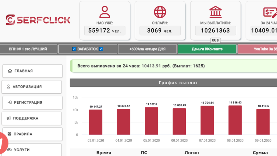Viewport: 277px width, 156px height.
Task: Toggle the checkbox left of ЗАРАБОТОК
Action: click(x=74, y=49)
